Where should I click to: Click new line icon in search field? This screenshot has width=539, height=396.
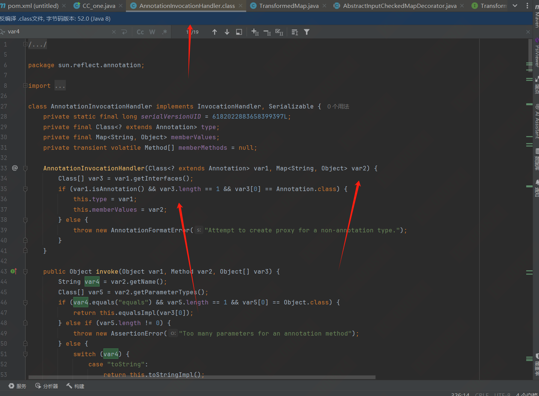coord(124,32)
